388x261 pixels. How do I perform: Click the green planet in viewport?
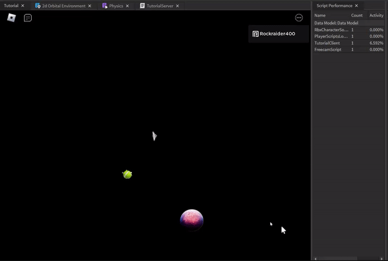(x=127, y=174)
